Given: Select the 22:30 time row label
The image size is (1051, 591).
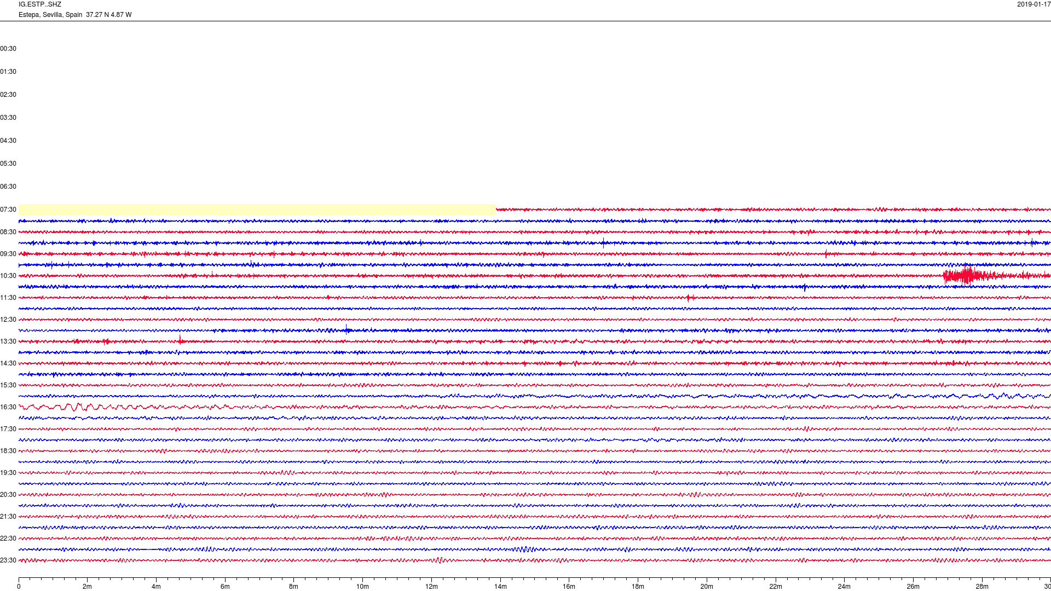Looking at the screenshot, I should [x=8, y=538].
